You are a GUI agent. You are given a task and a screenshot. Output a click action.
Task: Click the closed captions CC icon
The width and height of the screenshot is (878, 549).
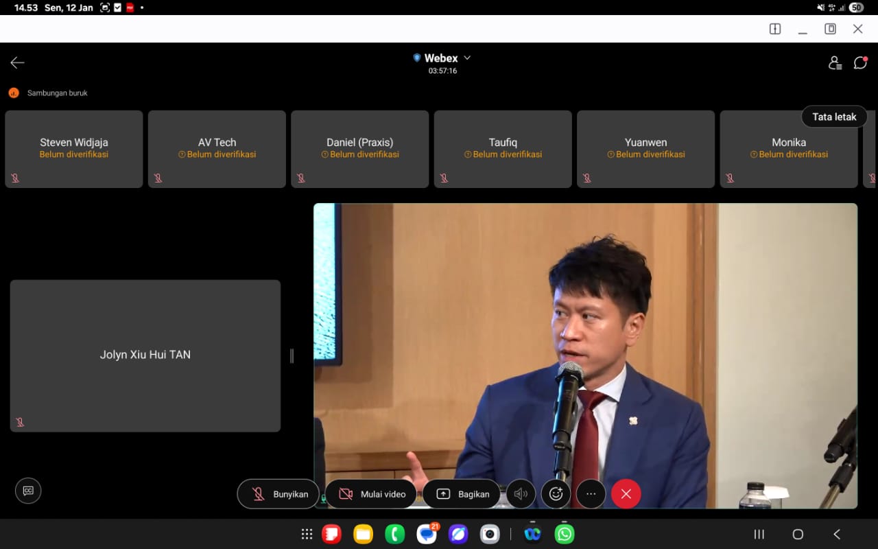28,491
